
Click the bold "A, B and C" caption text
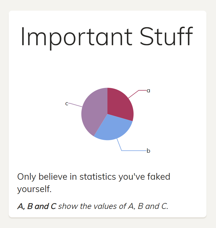pos(37,206)
